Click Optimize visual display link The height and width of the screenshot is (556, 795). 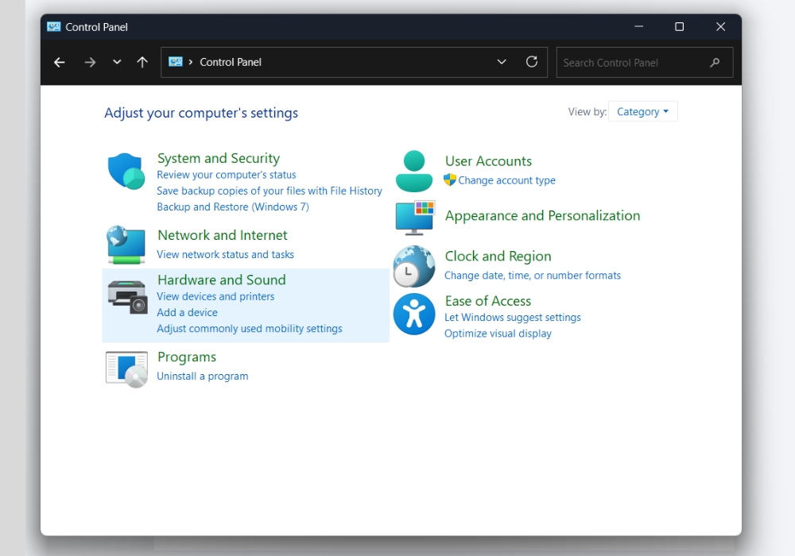[x=498, y=334]
